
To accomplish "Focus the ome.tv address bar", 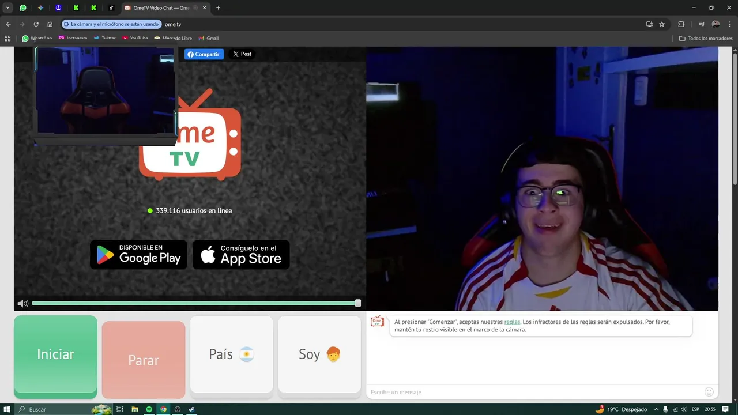I will click(173, 24).
